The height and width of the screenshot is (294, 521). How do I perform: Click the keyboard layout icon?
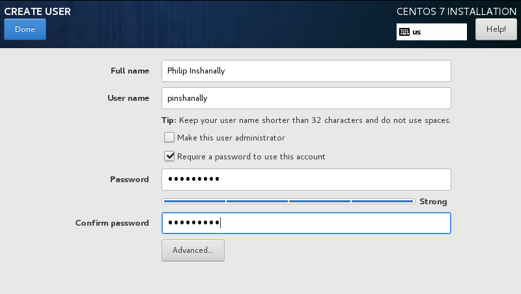pos(404,32)
